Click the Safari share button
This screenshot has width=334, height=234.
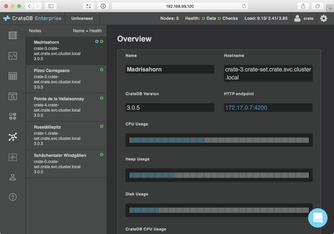(303, 6)
